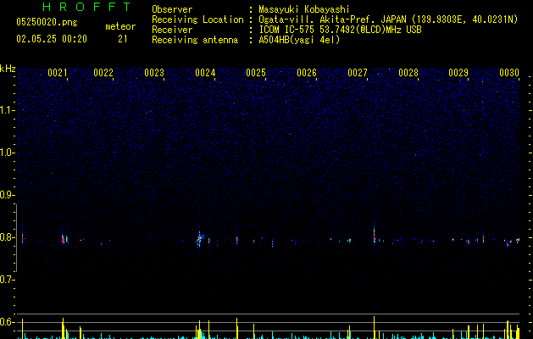This screenshot has width=533, height=339.
Task: Click time marker 0021
Action: click(58, 73)
